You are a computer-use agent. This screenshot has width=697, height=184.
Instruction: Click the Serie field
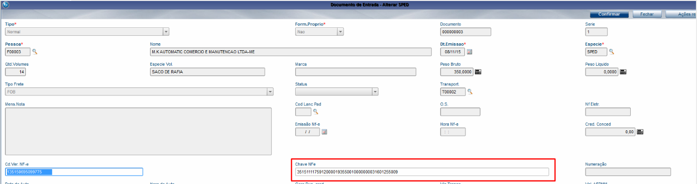[x=596, y=32]
